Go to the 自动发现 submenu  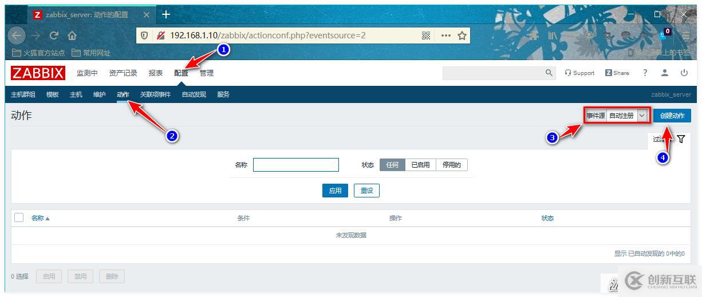tap(194, 94)
